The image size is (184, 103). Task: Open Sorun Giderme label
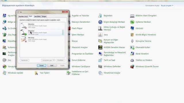click(x=78, y=60)
